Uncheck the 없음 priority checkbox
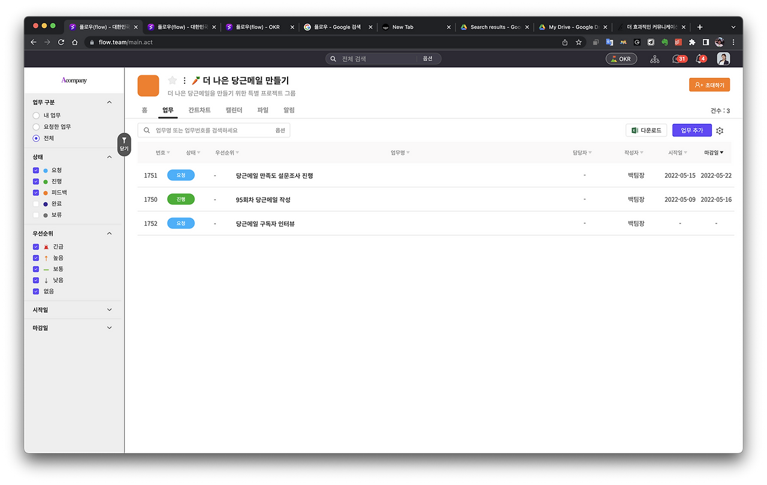The width and height of the screenshot is (767, 485). (36, 292)
